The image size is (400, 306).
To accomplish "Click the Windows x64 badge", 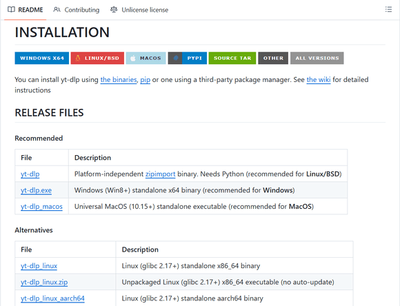I will coord(42,58).
